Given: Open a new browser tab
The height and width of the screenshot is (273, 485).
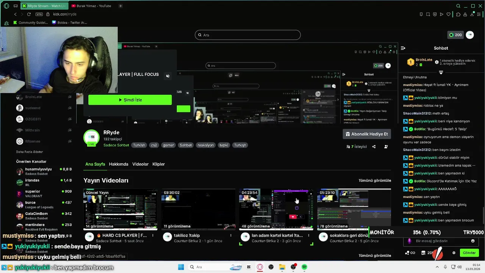Looking at the screenshot, I should (120, 6).
